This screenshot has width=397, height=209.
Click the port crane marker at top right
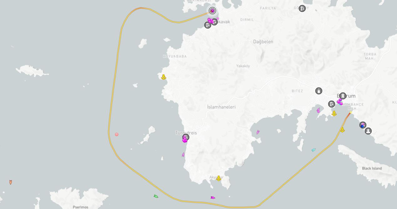(x=302, y=8)
